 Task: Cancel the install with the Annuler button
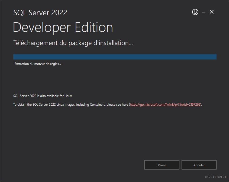(199, 165)
